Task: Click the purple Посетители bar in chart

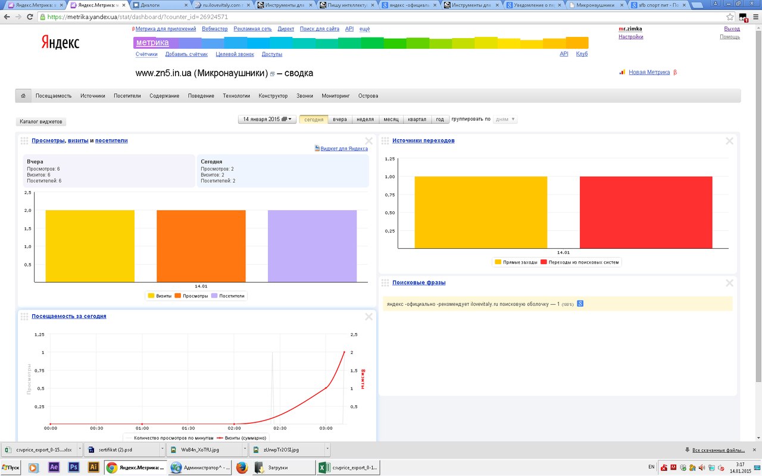Action: click(x=313, y=246)
